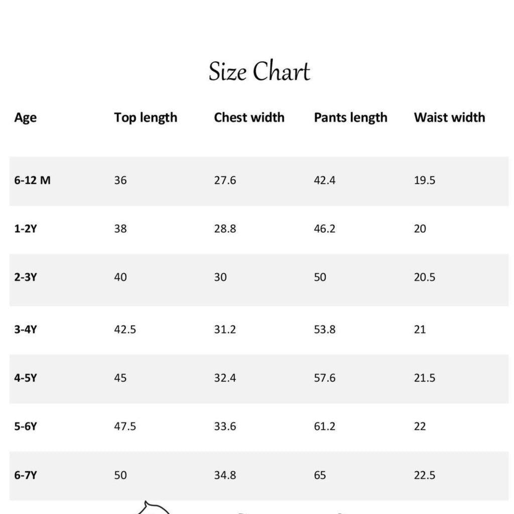
Task: Click the Chest width column header
Action: [249, 117]
